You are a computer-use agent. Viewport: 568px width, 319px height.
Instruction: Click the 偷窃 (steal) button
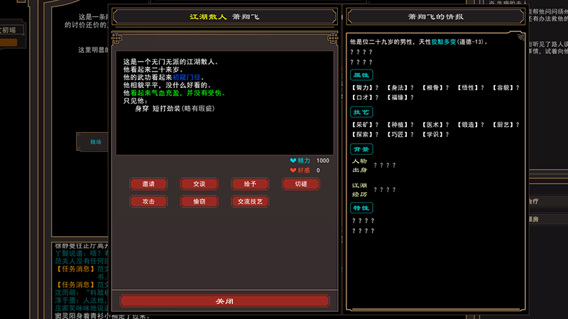[200, 201]
